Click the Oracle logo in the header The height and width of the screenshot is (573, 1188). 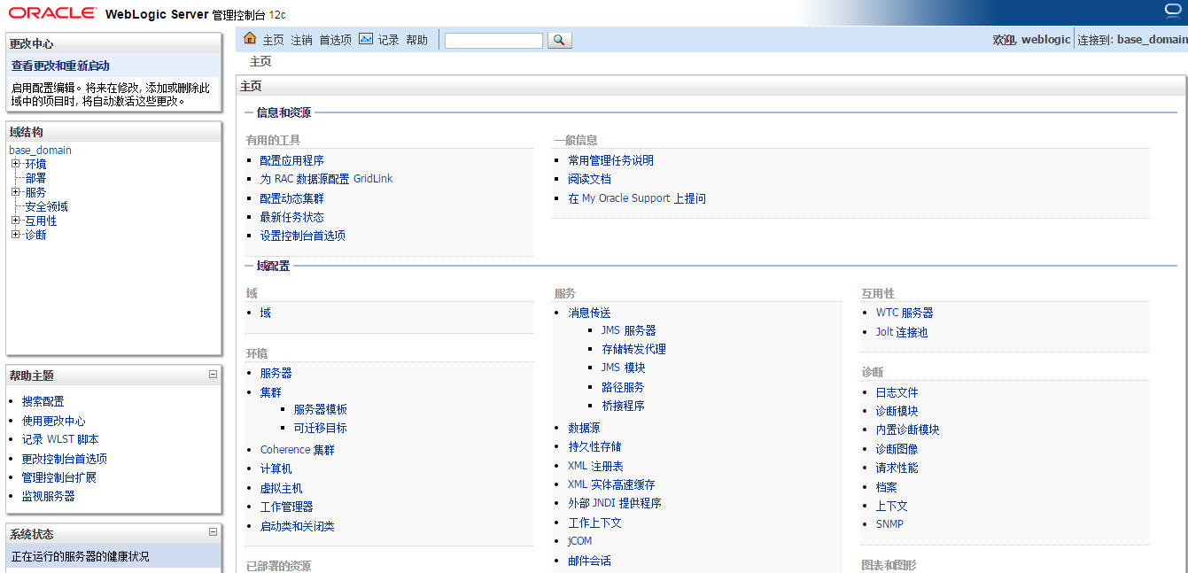tap(52, 13)
